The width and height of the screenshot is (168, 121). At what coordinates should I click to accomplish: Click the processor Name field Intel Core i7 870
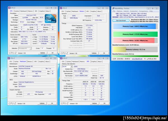31,15
